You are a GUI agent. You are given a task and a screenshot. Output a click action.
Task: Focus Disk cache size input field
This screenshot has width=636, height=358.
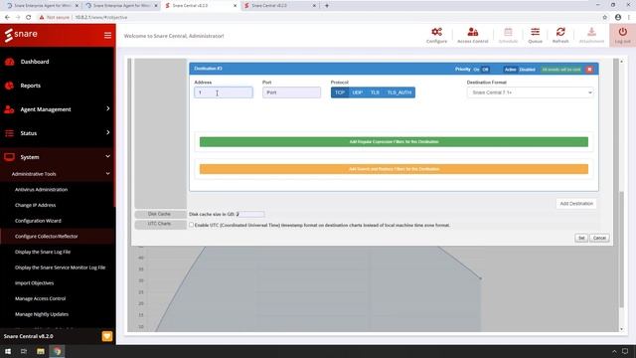[250, 214]
